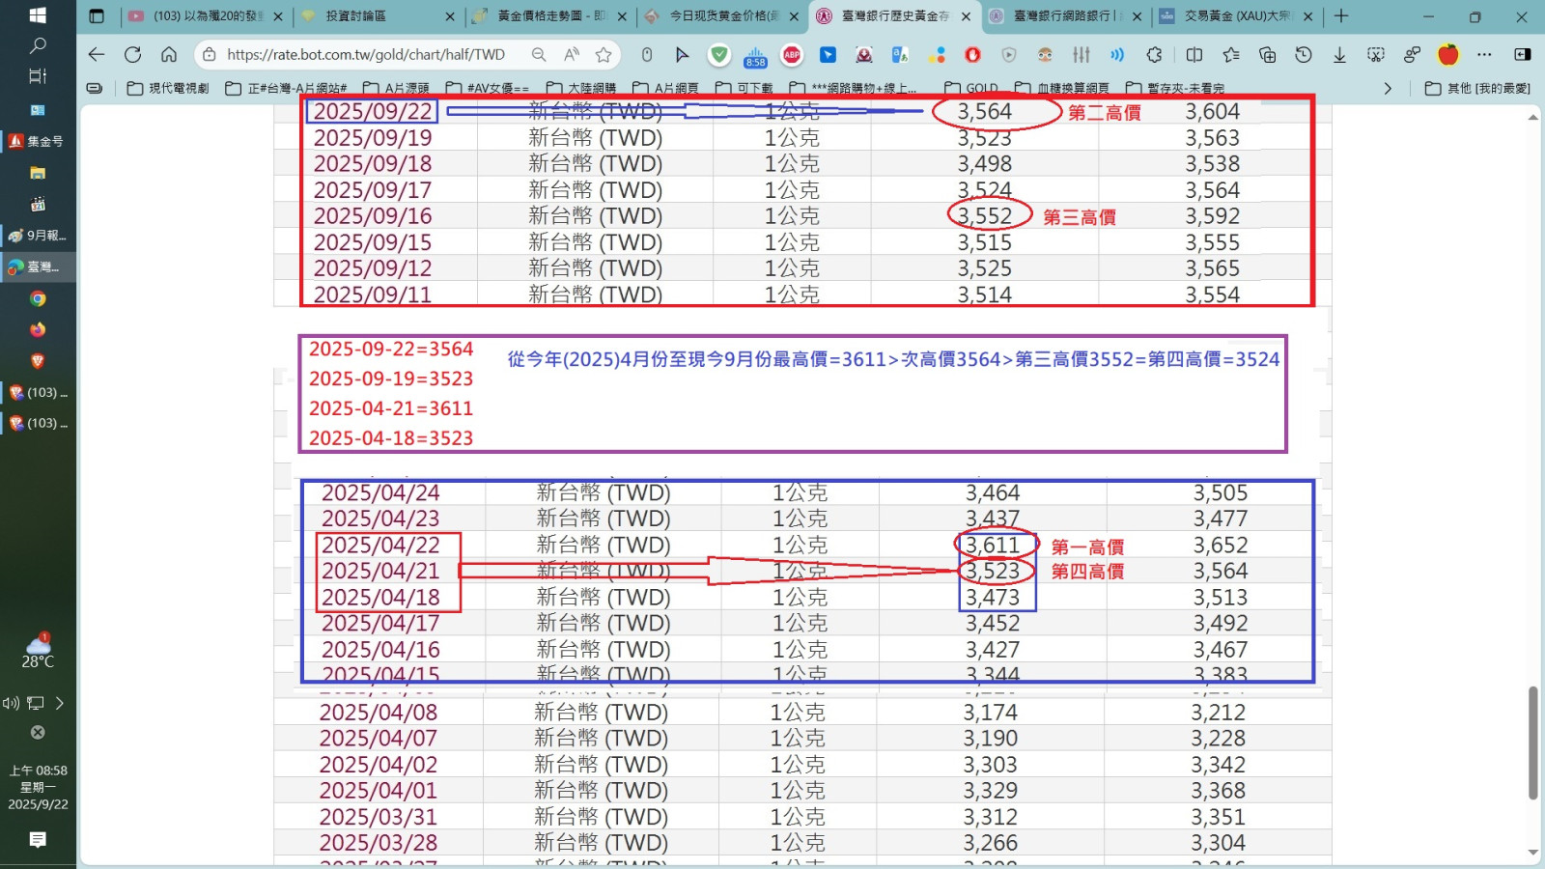
Task: Open the browser History clock icon
Action: tap(1304, 55)
